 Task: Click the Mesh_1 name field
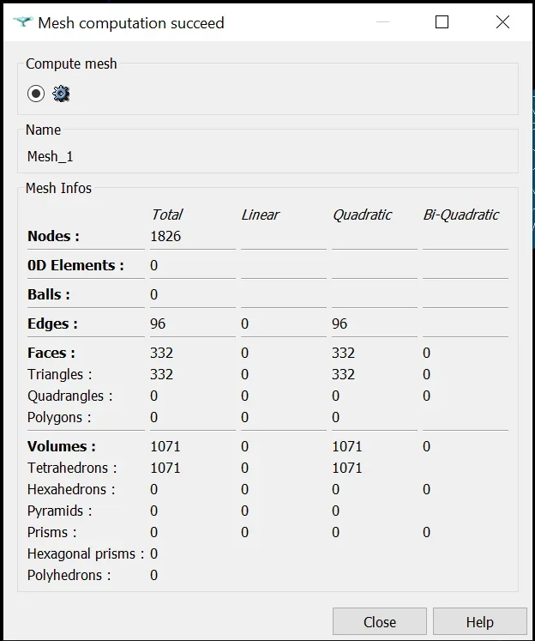pyautogui.click(x=51, y=156)
